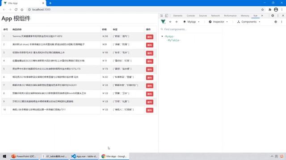Click the red delete button in row 10
286x160 pixels.
pyautogui.click(x=150, y=110)
